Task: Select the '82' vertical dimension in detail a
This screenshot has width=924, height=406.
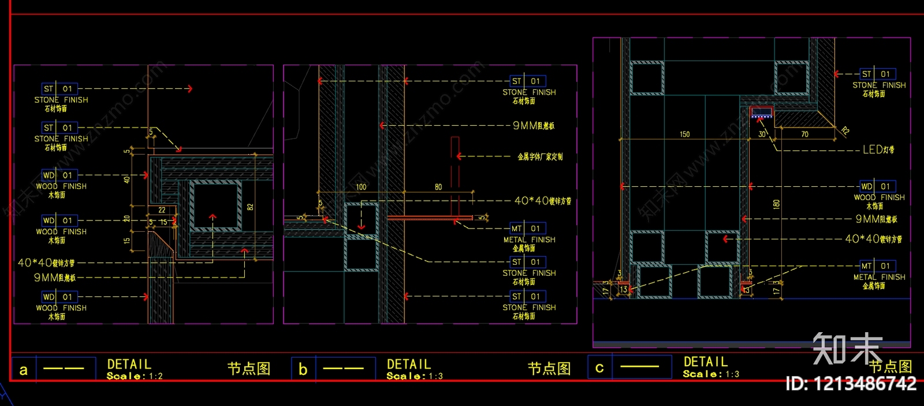Action: [x=250, y=206]
